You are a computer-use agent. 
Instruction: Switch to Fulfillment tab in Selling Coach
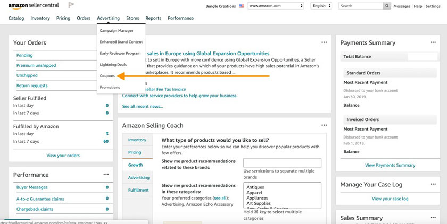click(138, 190)
